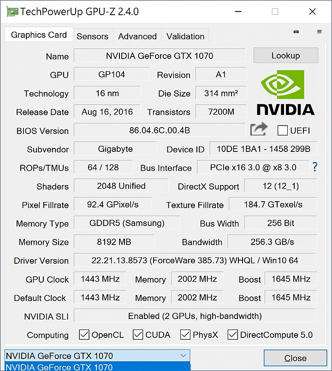The image size is (332, 371).
Task: Click the Memory Type value GDDR5 (Samsung)
Action: point(127,223)
